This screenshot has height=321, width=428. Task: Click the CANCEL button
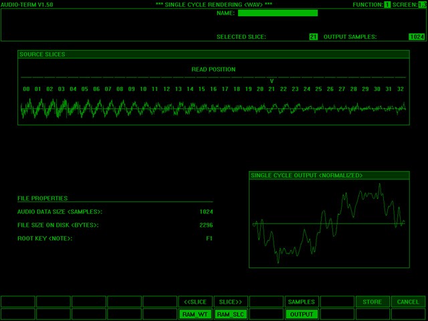[408, 302]
